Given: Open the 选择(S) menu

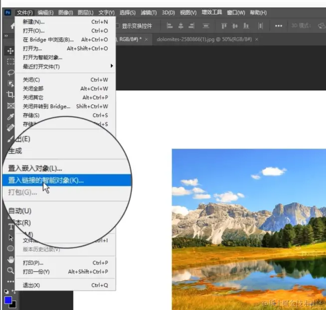Looking at the screenshot, I should (x=128, y=12).
